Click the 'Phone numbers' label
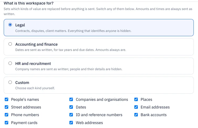The image size is (198, 128). click(25, 115)
